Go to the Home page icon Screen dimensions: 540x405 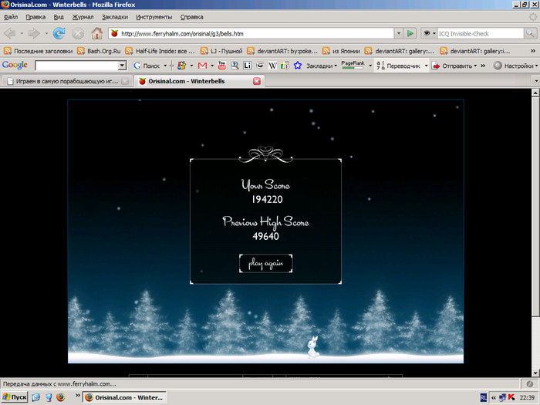pyautogui.click(x=97, y=33)
